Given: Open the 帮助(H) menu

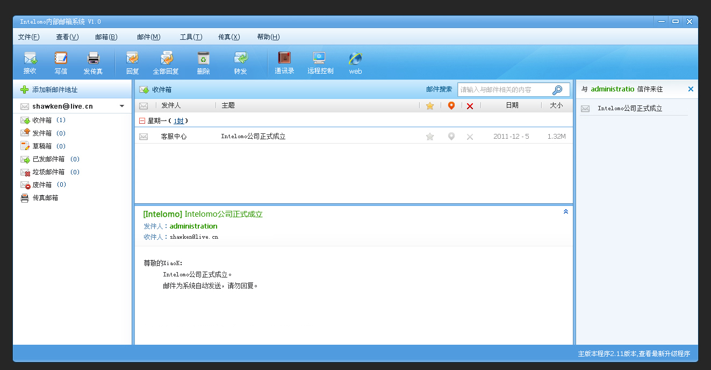Looking at the screenshot, I should 268,37.
